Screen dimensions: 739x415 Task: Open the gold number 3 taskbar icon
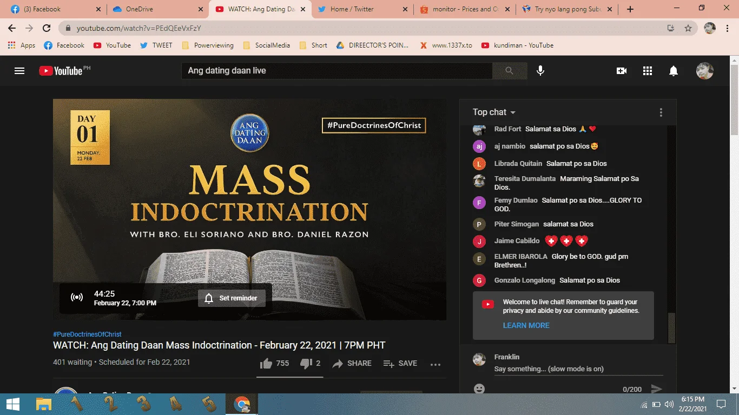tap(143, 404)
